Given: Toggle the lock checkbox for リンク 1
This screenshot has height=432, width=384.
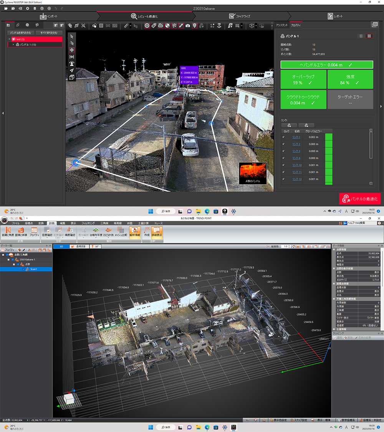Looking at the screenshot, I should (x=284, y=137).
